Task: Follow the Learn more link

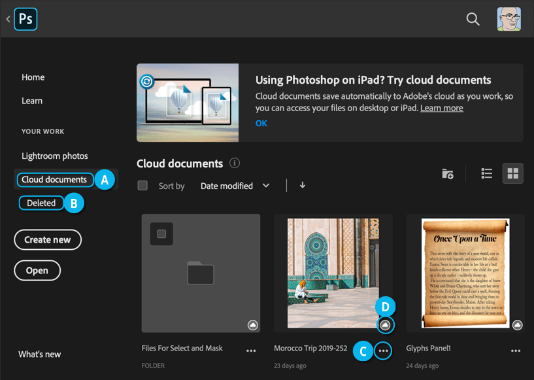Action: (442, 108)
